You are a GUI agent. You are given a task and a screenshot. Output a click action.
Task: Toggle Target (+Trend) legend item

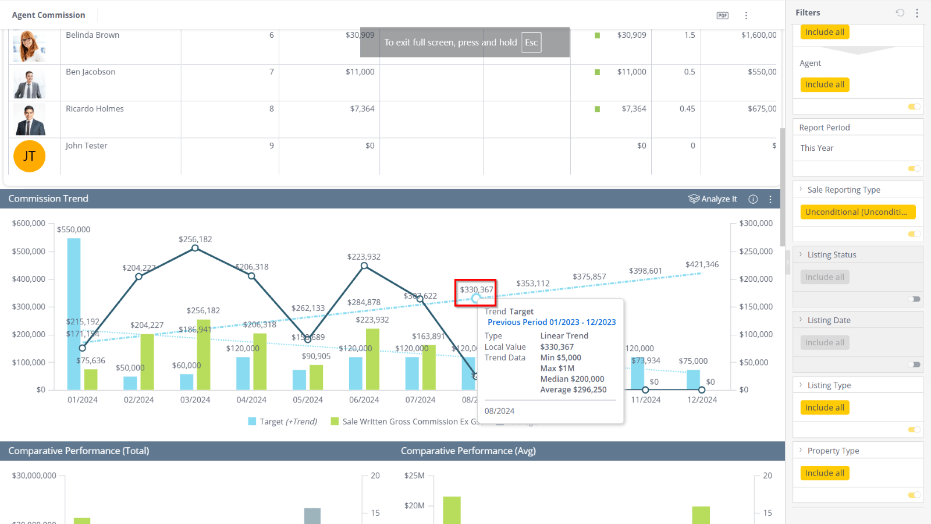coord(283,422)
